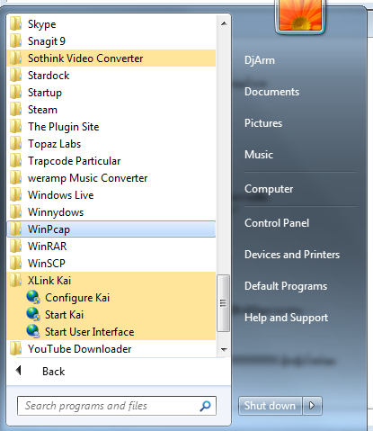Click the Steam folder icon

coord(15,109)
